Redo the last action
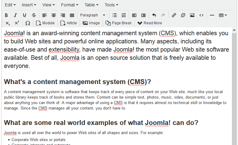The width and height of the screenshot is (238, 145). pyautogui.click(x=163, y=15)
